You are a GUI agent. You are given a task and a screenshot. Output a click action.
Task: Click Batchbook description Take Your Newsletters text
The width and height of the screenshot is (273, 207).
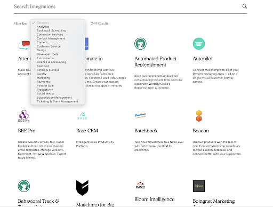click(x=159, y=146)
